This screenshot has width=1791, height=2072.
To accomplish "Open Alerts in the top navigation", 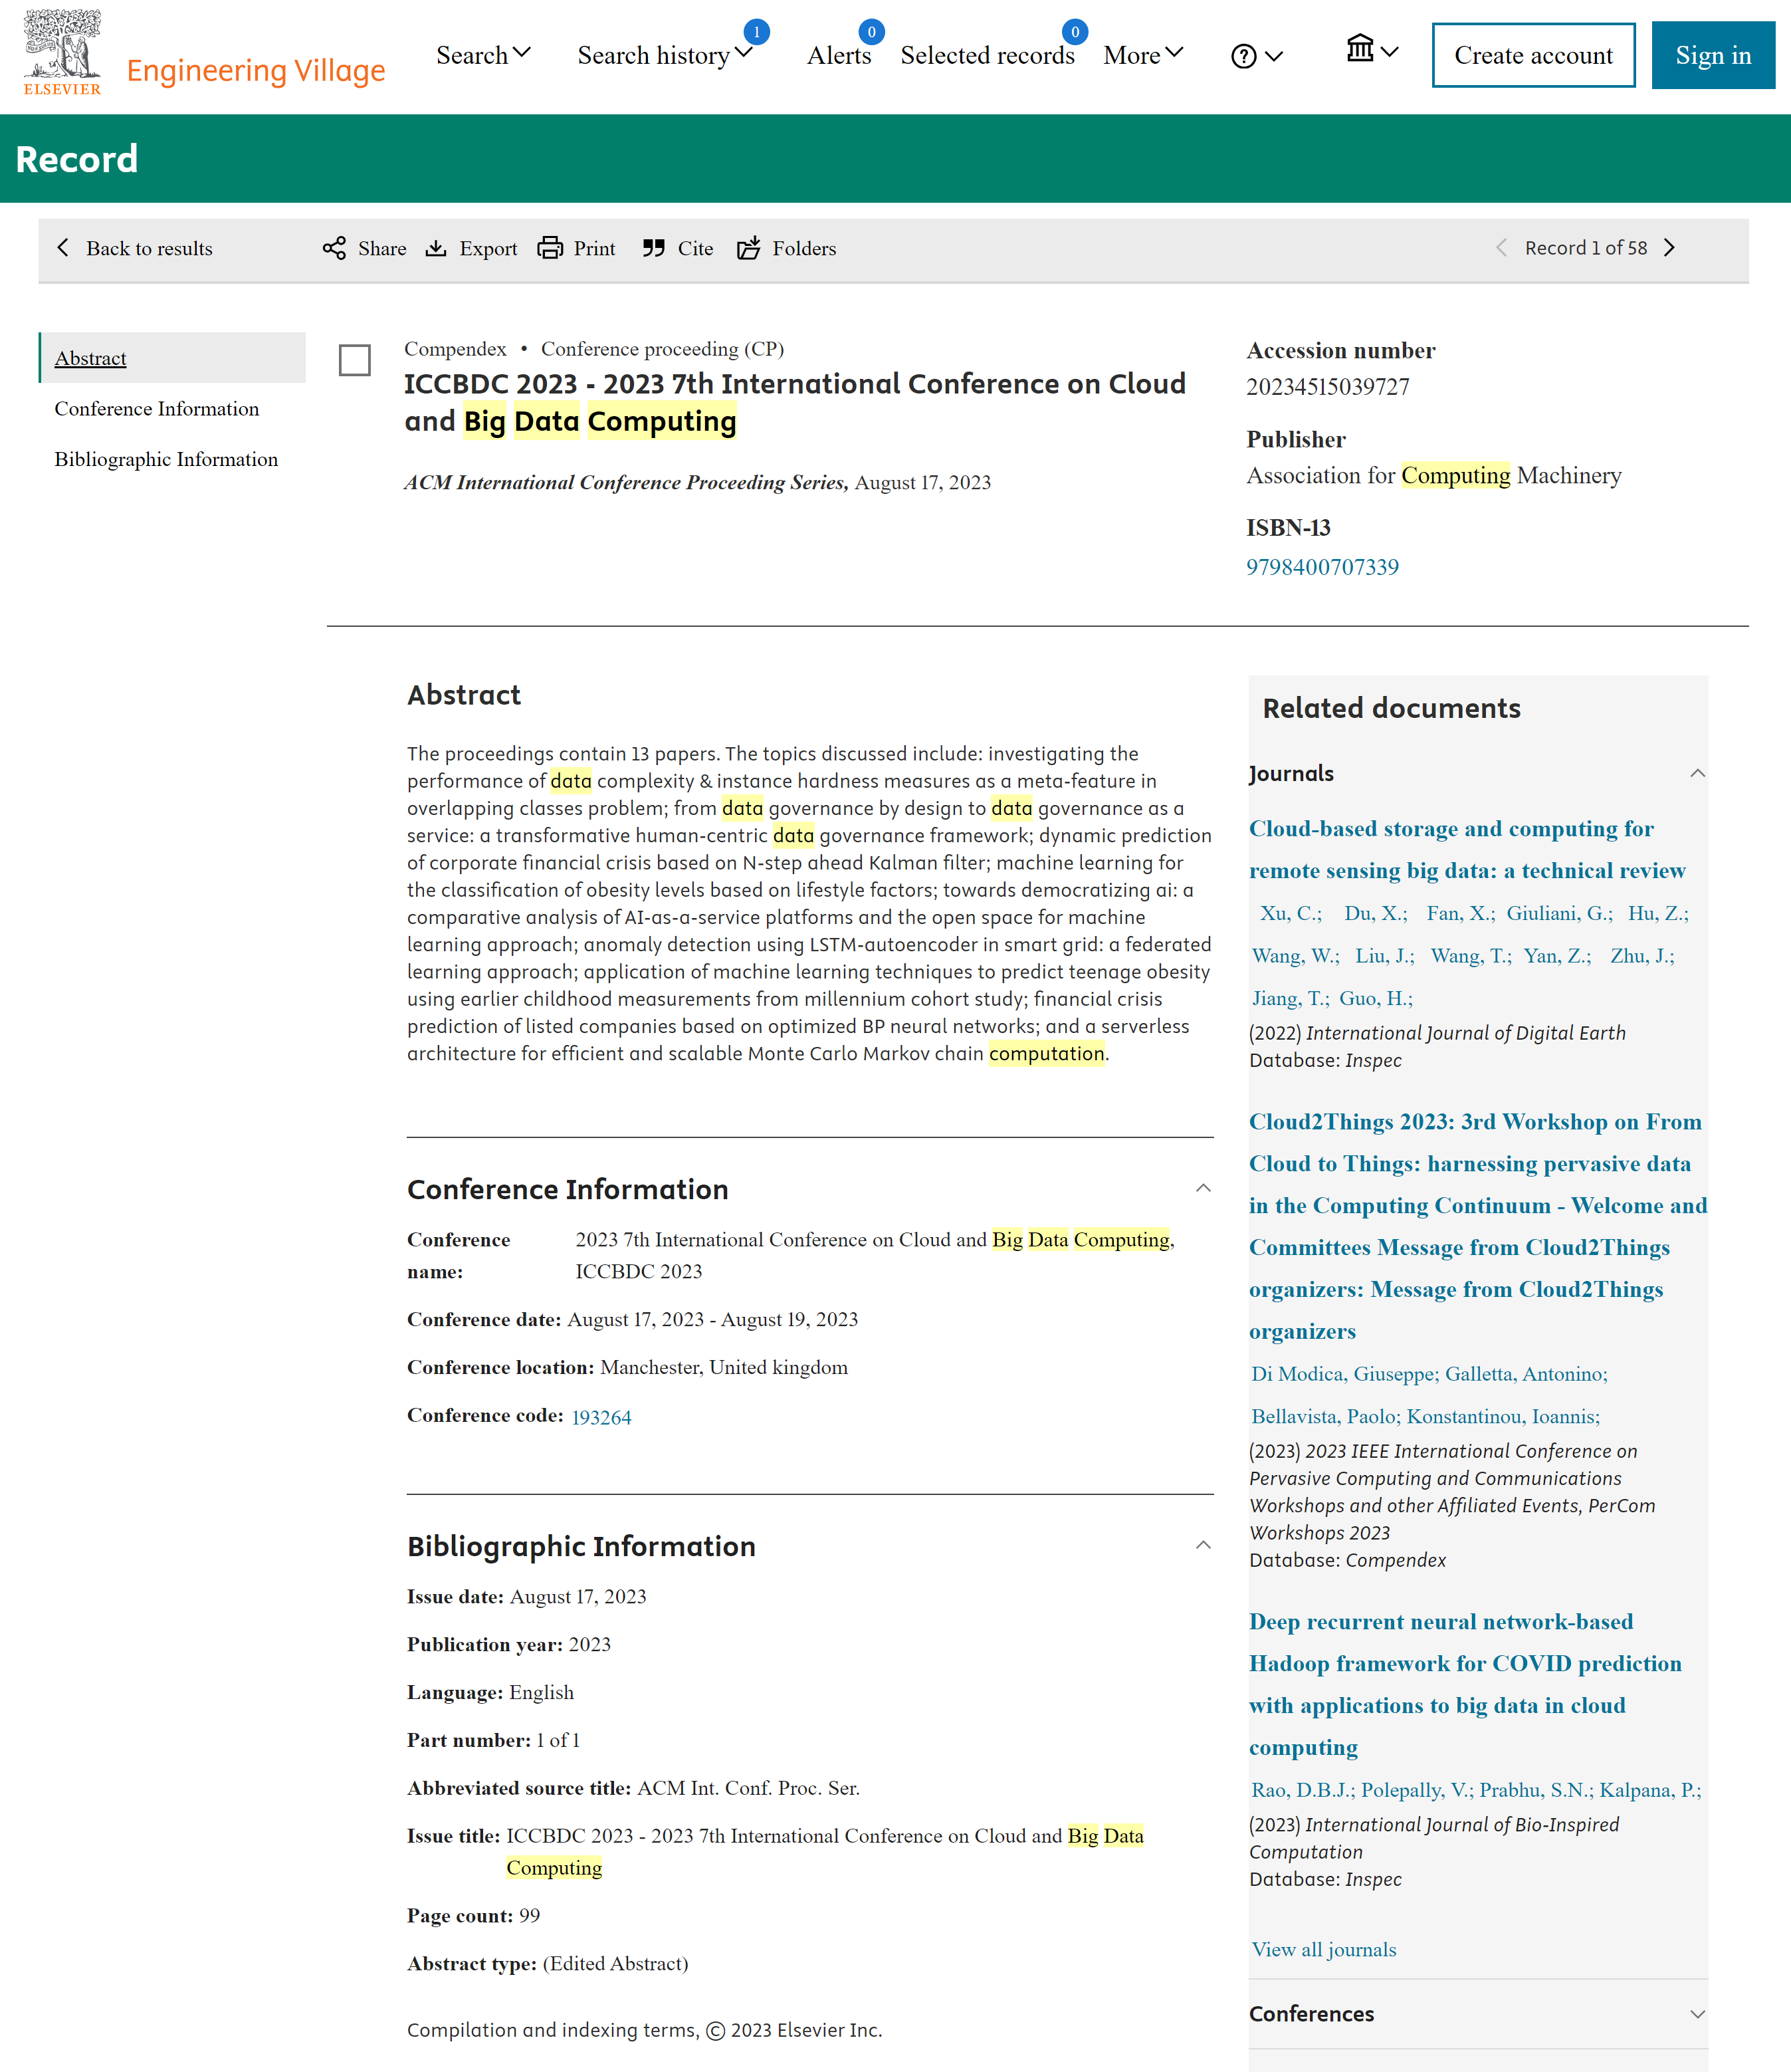I will click(839, 55).
